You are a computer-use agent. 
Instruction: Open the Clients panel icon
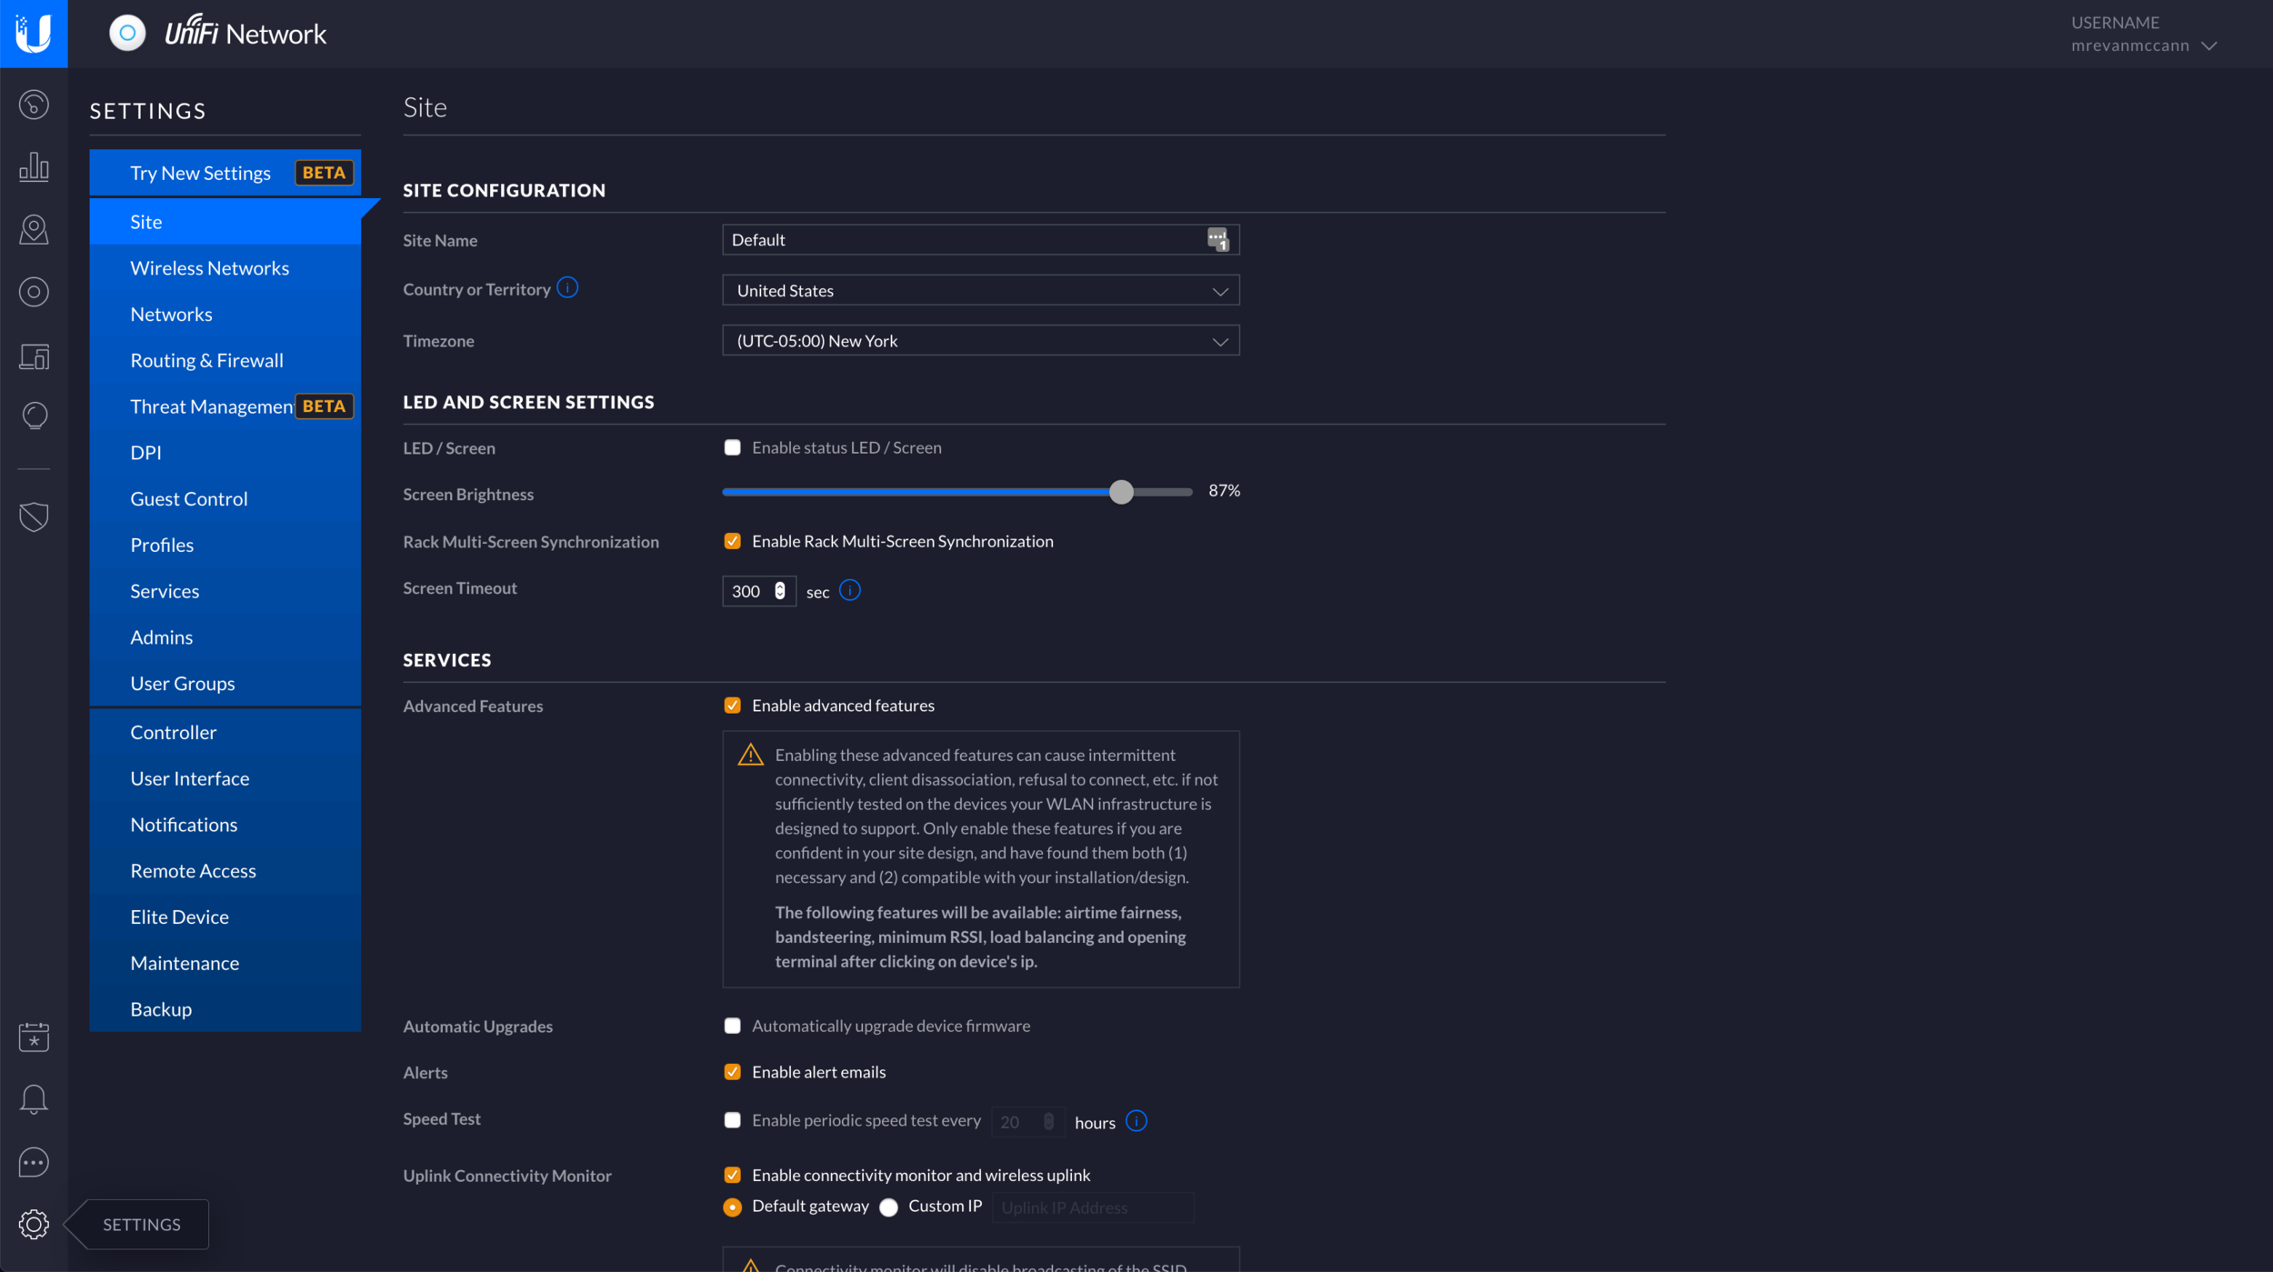[x=34, y=356]
